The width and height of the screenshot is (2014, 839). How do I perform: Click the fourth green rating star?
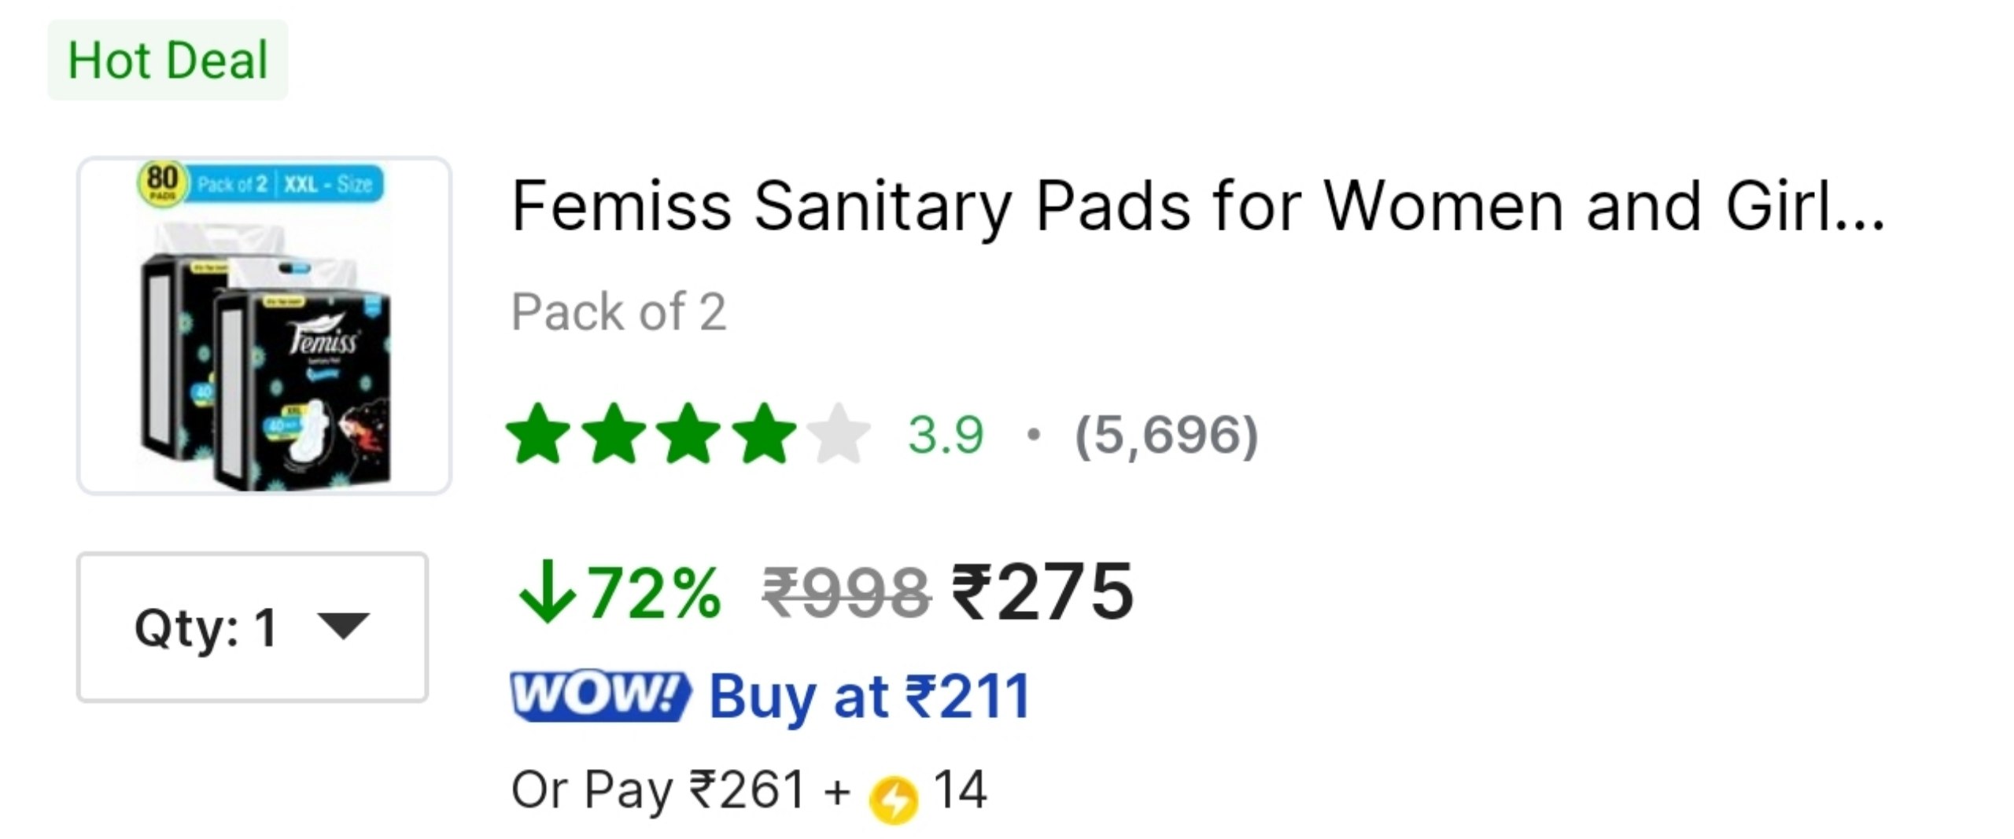[764, 433]
